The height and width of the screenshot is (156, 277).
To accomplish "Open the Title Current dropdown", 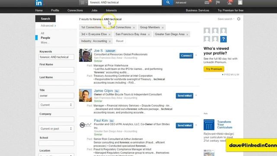I will [x=56, y=105].
